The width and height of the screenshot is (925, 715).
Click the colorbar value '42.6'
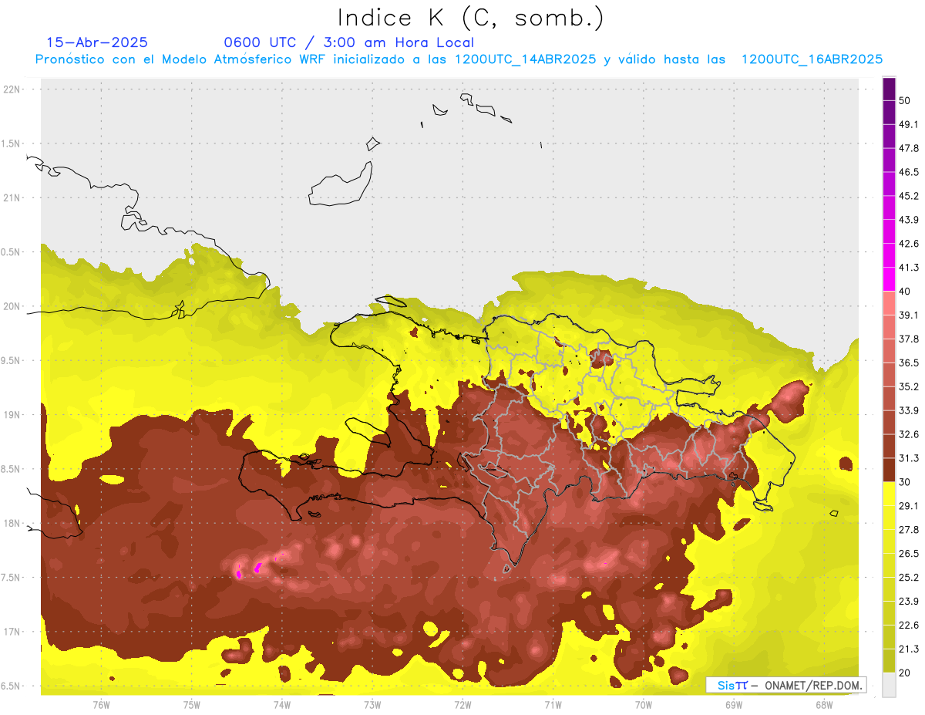[x=909, y=244]
